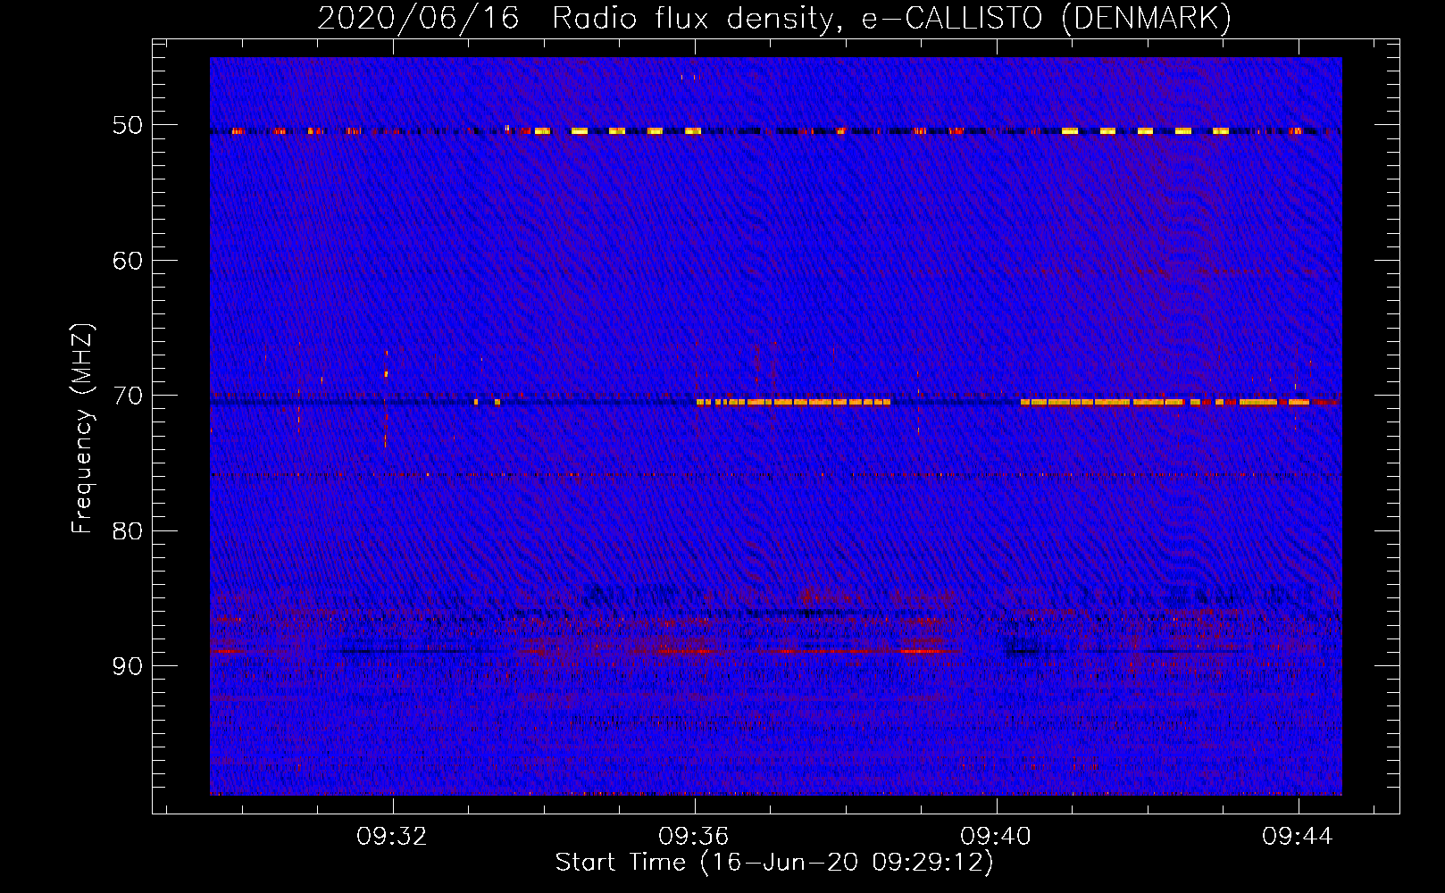Click the 'Start Time (16-Jun-20 09:29:12)' label
This screenshot has height=893, width=1445.
(774, 863)
